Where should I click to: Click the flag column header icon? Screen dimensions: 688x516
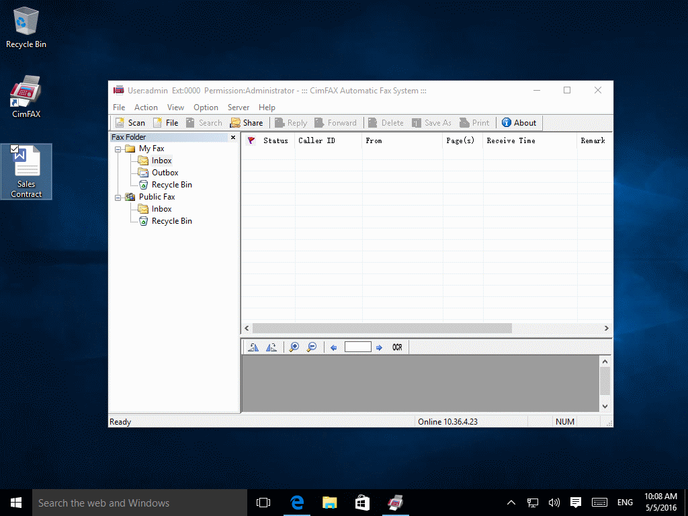[251, 140]
